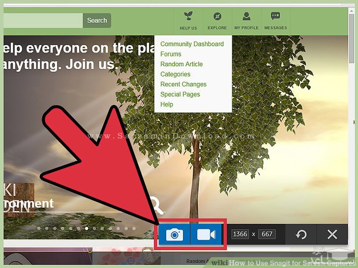Viewport: 358px width, 268px height.
Task: Click the capture width field showing 1366
Action: [x=240, y=234]
